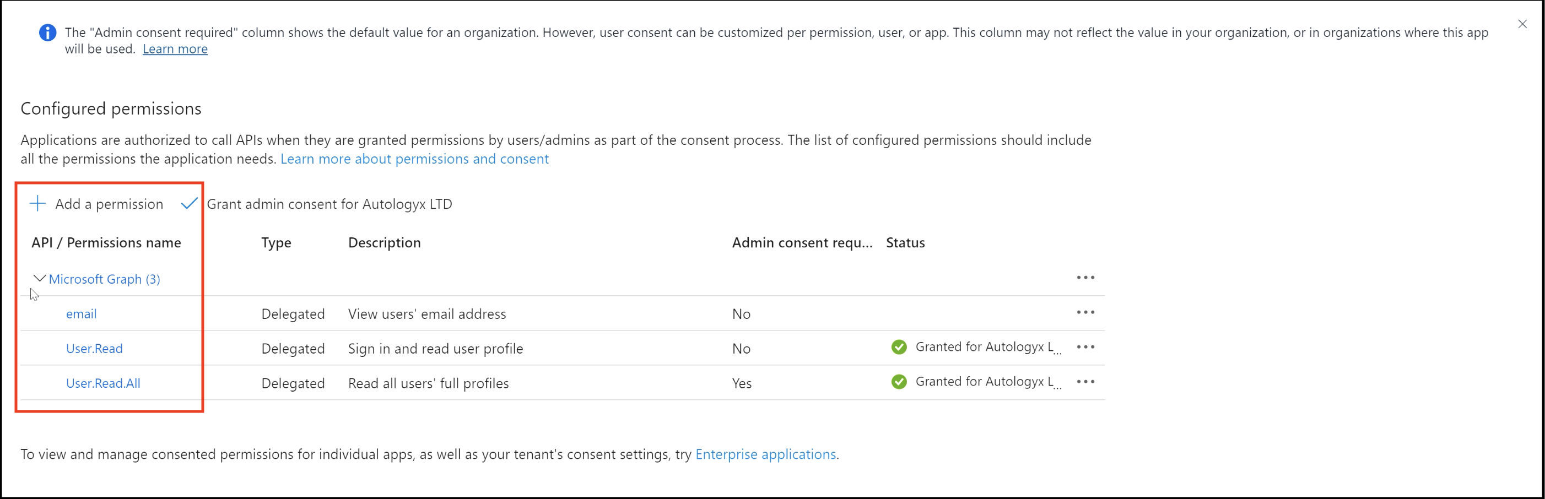Open the User.Read.All permission
Viewport: 1545px width, 499px height.
(x=103, y=383)
